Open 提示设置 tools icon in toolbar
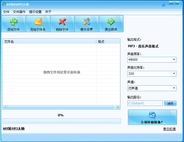The image size is (184, 142). point(87,22)
